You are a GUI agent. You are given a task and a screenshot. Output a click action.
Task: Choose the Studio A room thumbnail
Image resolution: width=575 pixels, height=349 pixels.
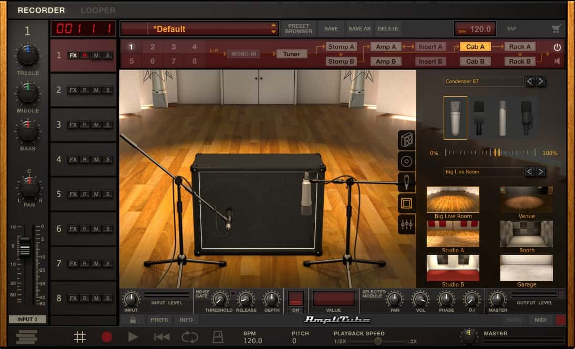(x=453, y=234)
